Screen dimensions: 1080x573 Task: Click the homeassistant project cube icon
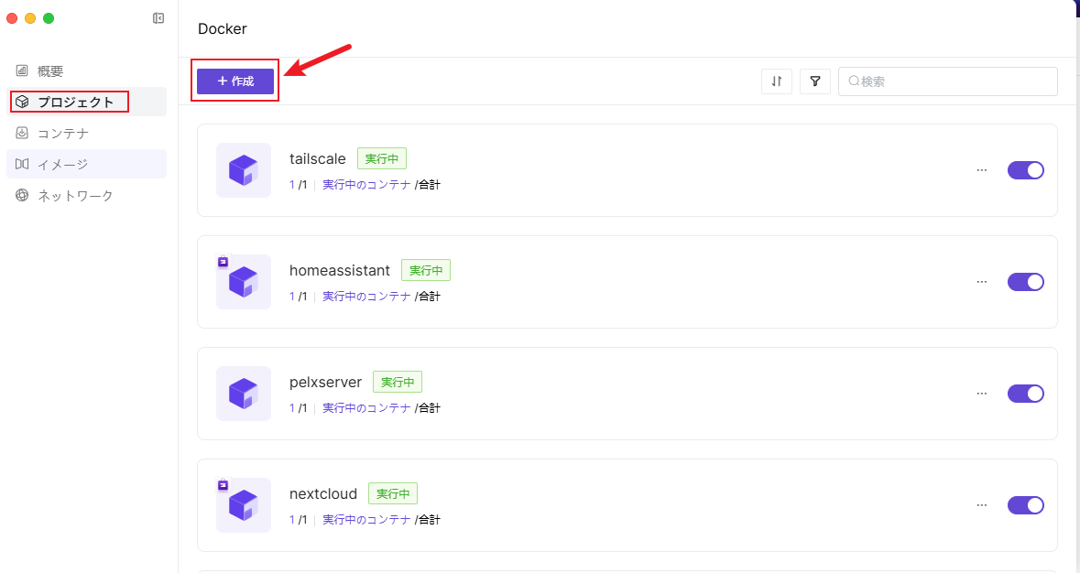[244, 282]
